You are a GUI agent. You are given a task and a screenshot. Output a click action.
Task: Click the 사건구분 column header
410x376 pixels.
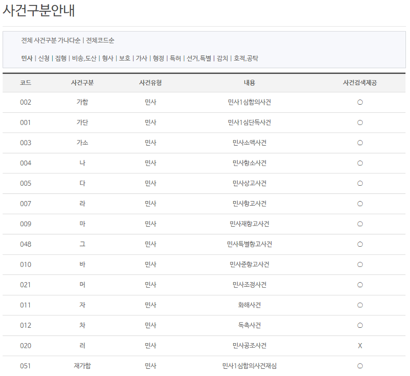click(82, 82)
